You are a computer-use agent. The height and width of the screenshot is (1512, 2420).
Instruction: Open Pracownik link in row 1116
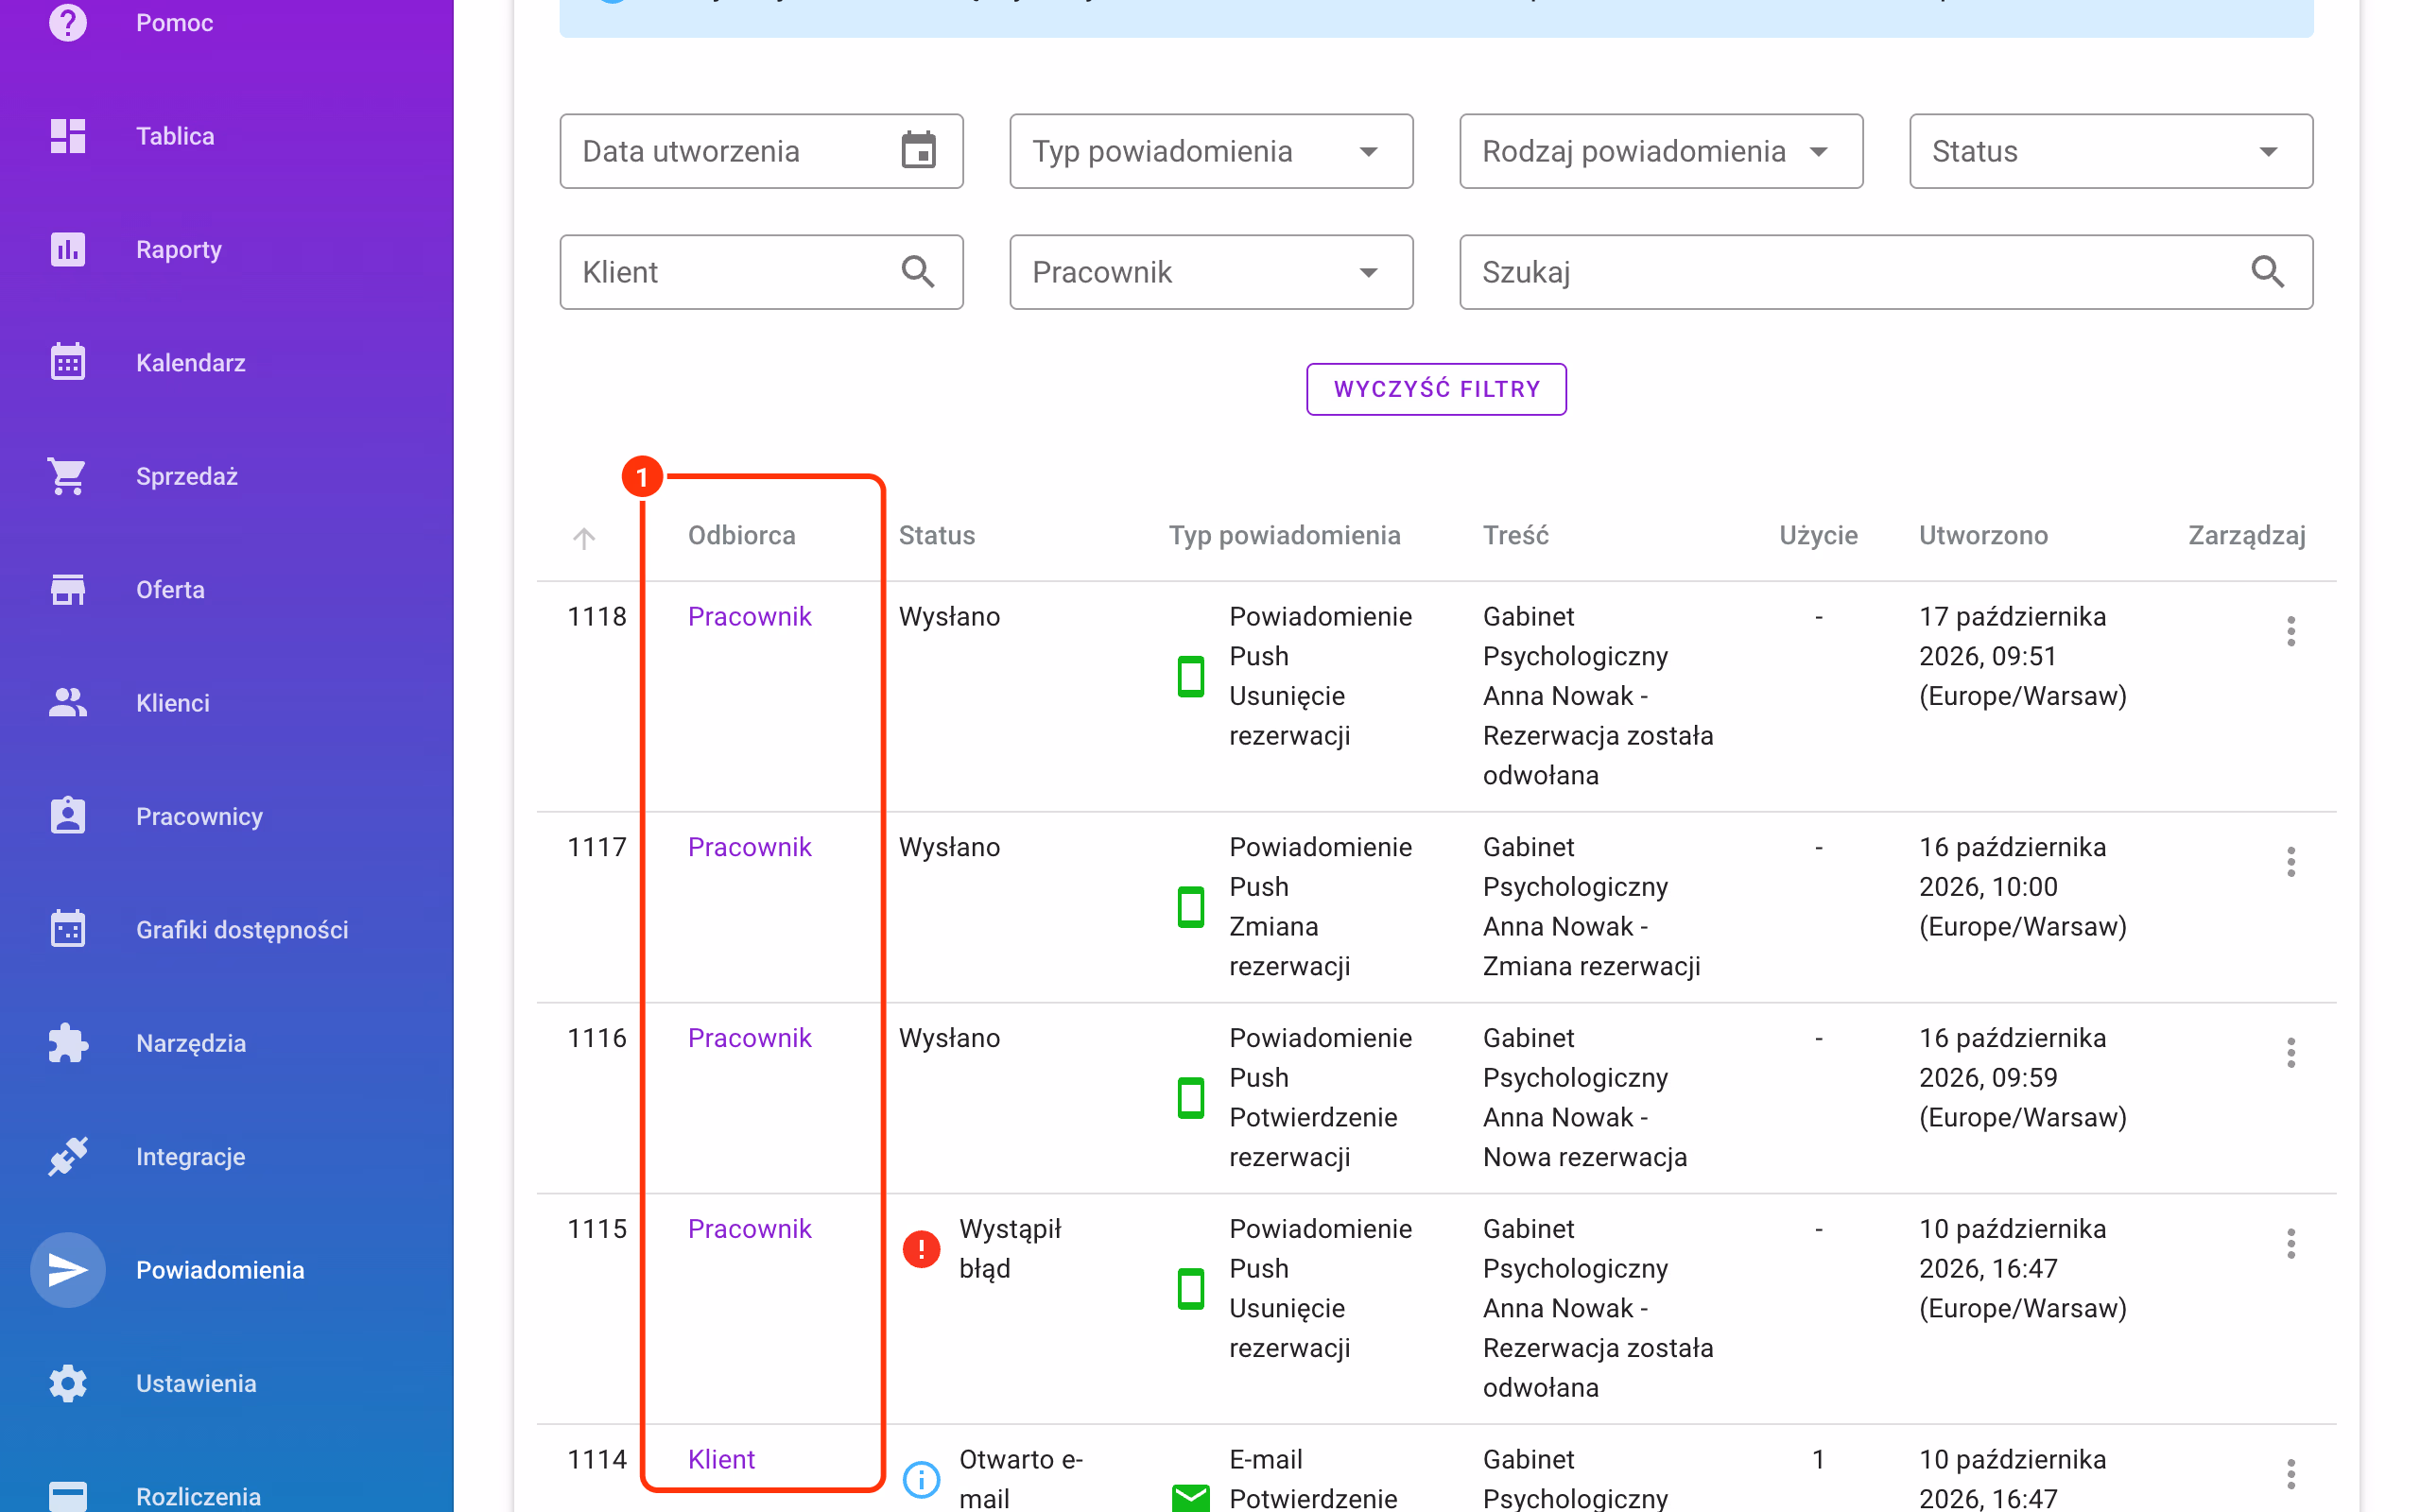point(749,1038)
